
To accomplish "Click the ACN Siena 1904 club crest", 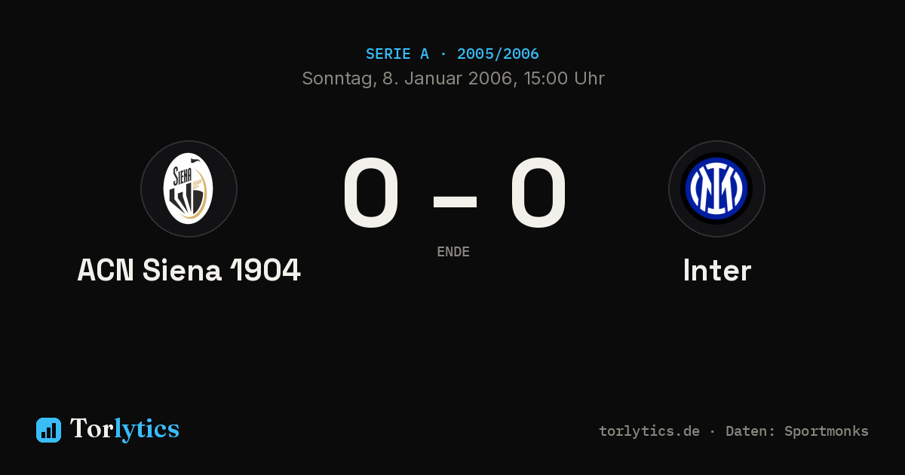I will 189,188.
